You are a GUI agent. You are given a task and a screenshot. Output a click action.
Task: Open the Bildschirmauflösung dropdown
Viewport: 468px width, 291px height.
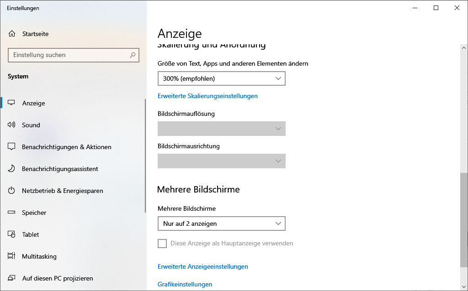tap(221, 129)
